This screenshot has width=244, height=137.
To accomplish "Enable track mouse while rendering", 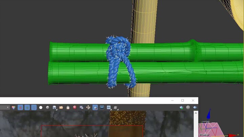I will [x=88, y=108].
